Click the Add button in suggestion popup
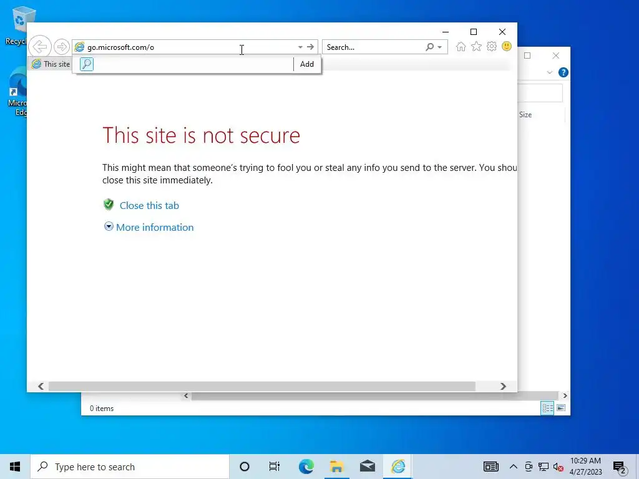The height and width of the screenshot is (479, 639). [x=307, y=64]
